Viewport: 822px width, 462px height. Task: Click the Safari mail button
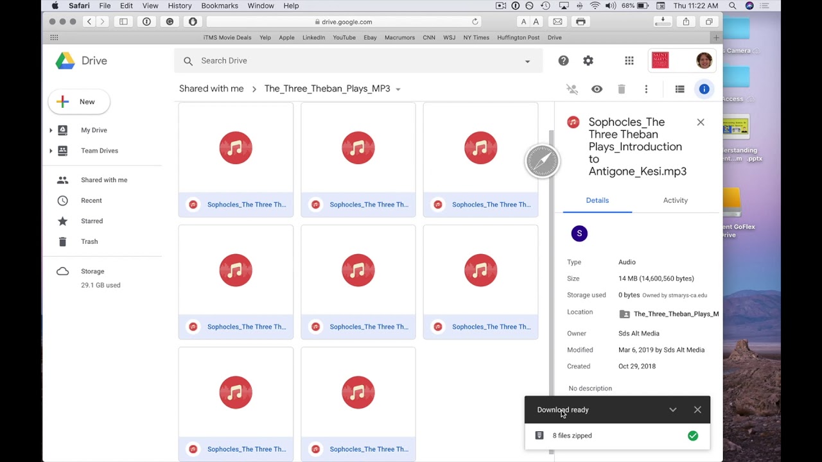[x=557, y=22]
